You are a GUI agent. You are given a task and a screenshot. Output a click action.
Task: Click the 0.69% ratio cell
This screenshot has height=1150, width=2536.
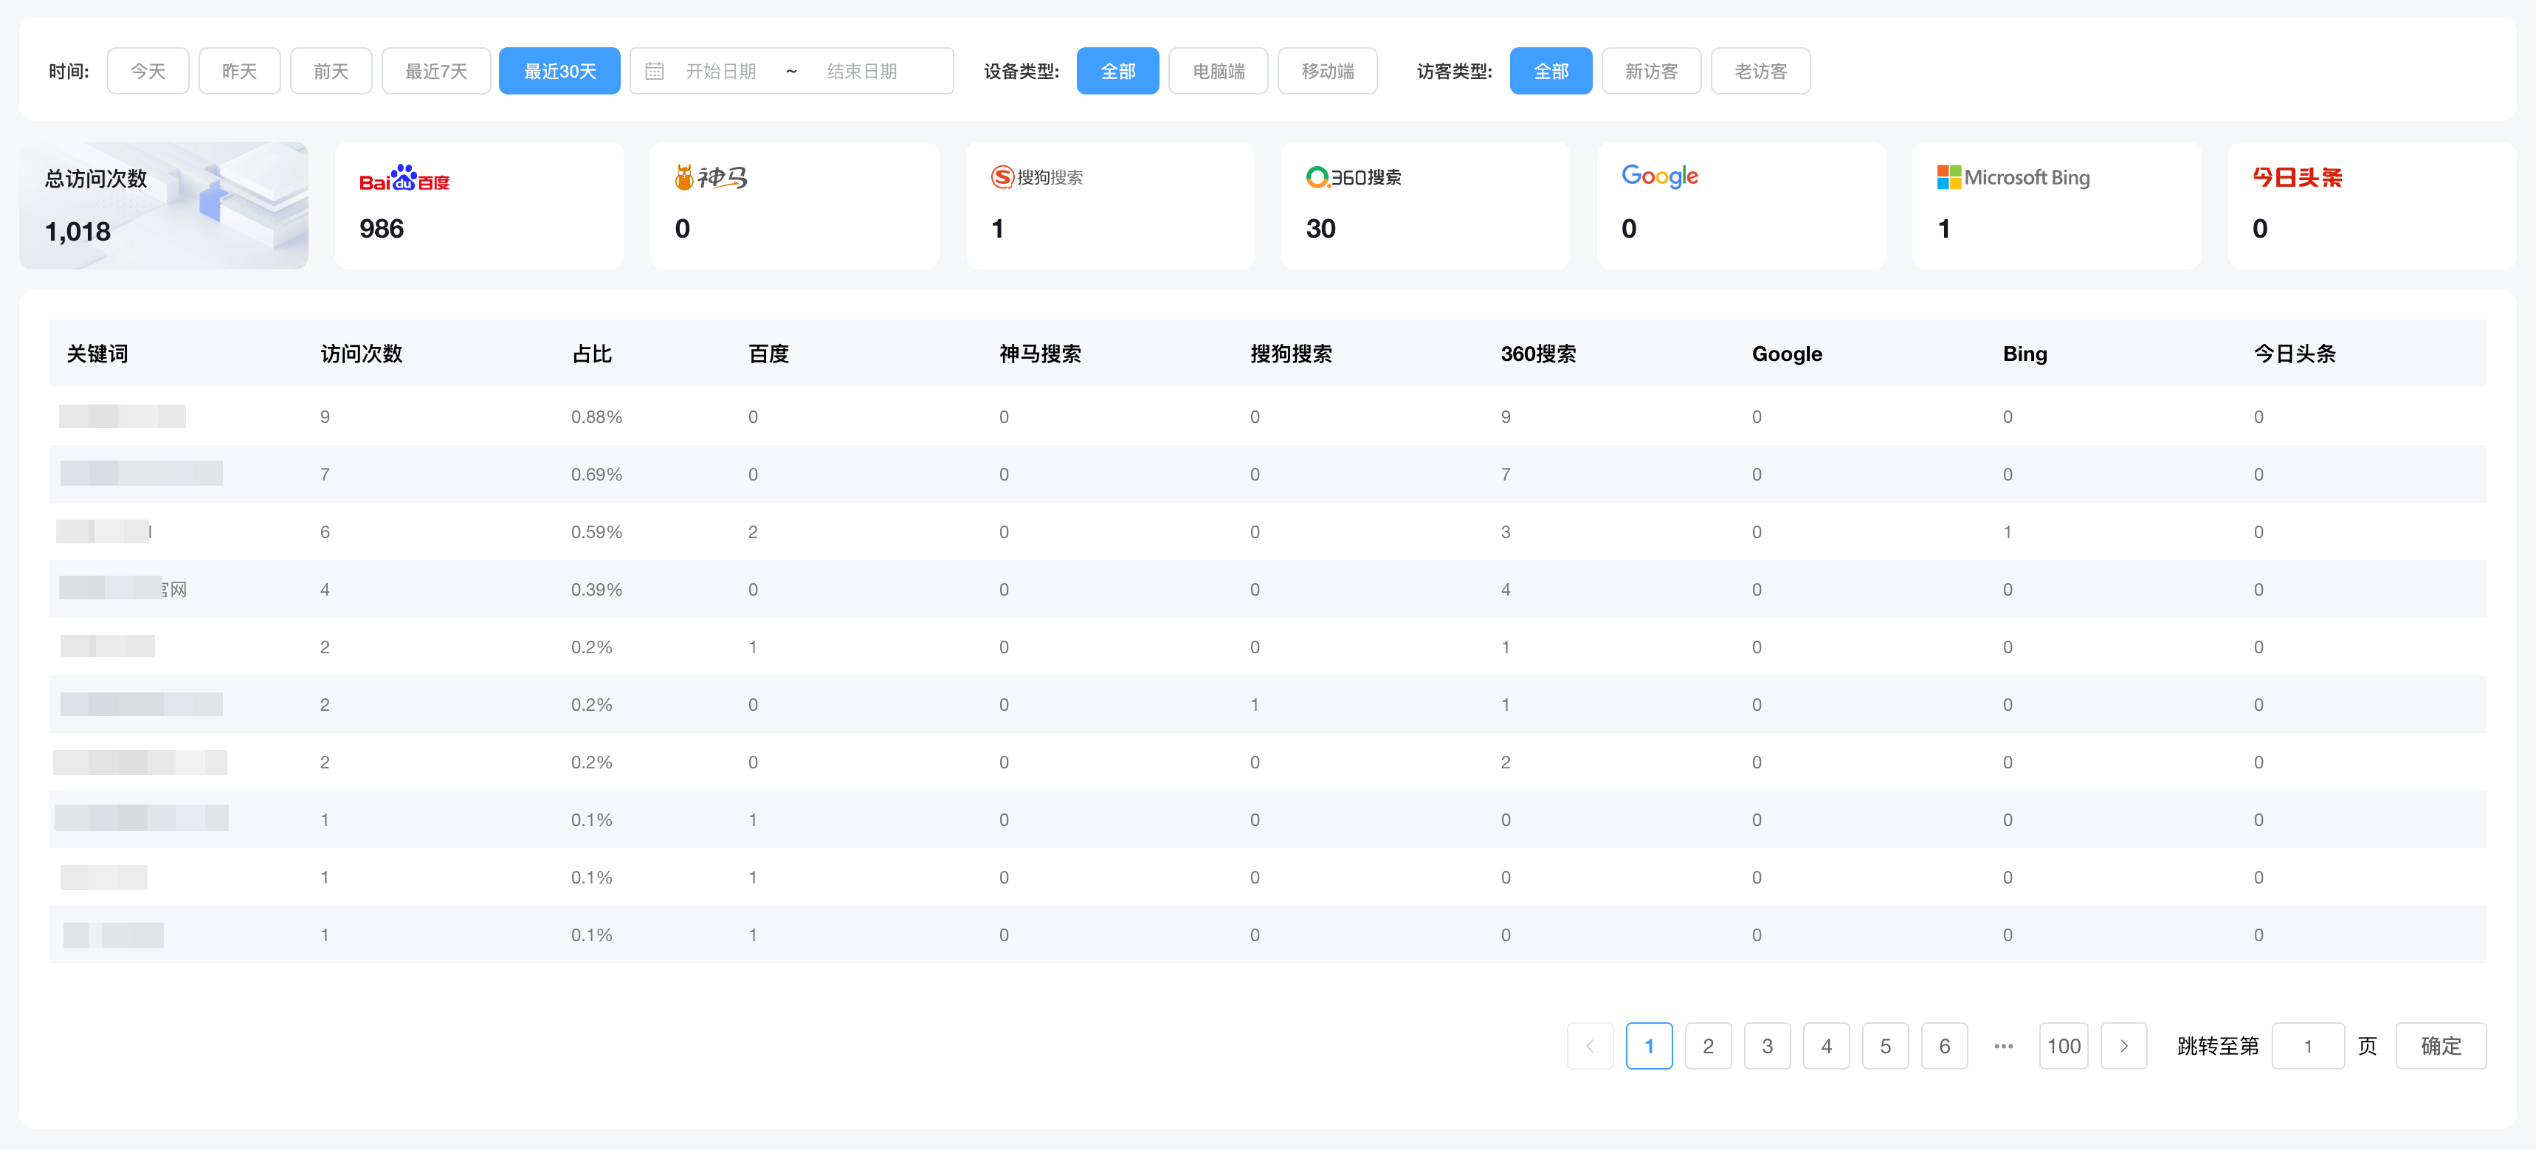596,475
